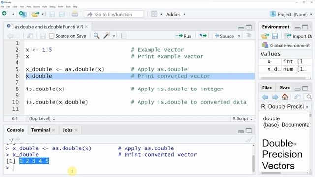This screenshot has height=177, width=315.
Task: Create a new file with the green plus icon
Action: click(4, 14)
